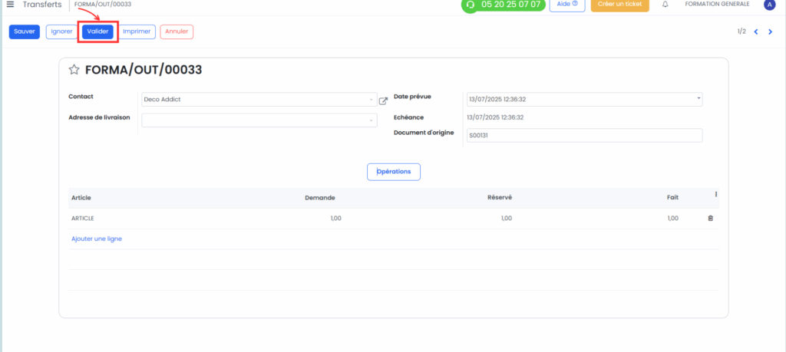The height and width of the screenshot is (352, 786).
Task: Open notifications bell
Action: 665,5
